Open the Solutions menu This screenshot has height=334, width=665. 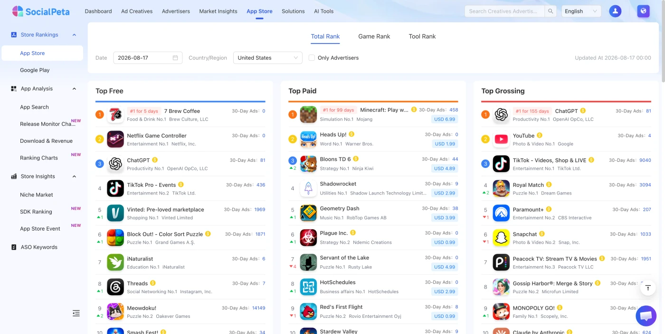[x=293, y=11]
